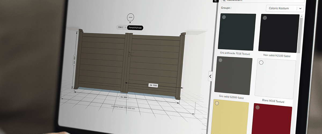Choose the dark red color swatch
This screenshot has width=322, height=134.
click(272, 121)
